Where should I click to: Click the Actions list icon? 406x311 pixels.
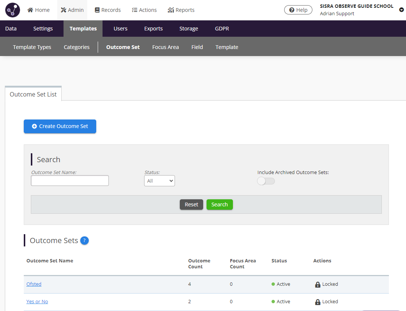(x=134, y=10)
